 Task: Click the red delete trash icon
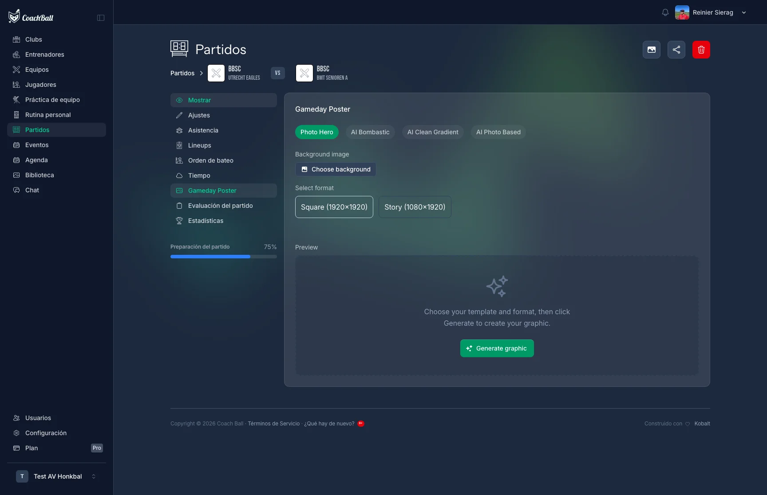[701, 50]
